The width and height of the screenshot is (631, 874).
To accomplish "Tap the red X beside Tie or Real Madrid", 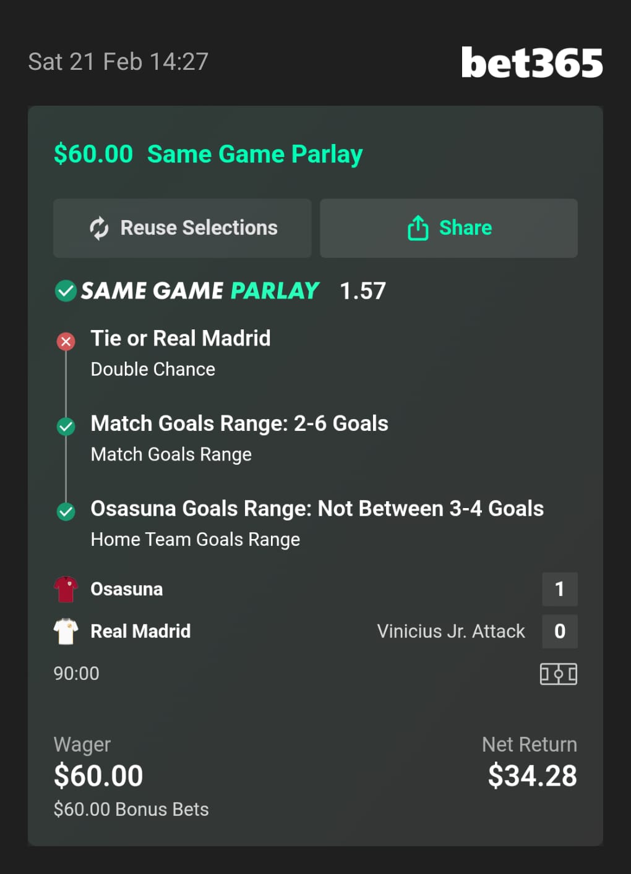I will click(66, 341).
